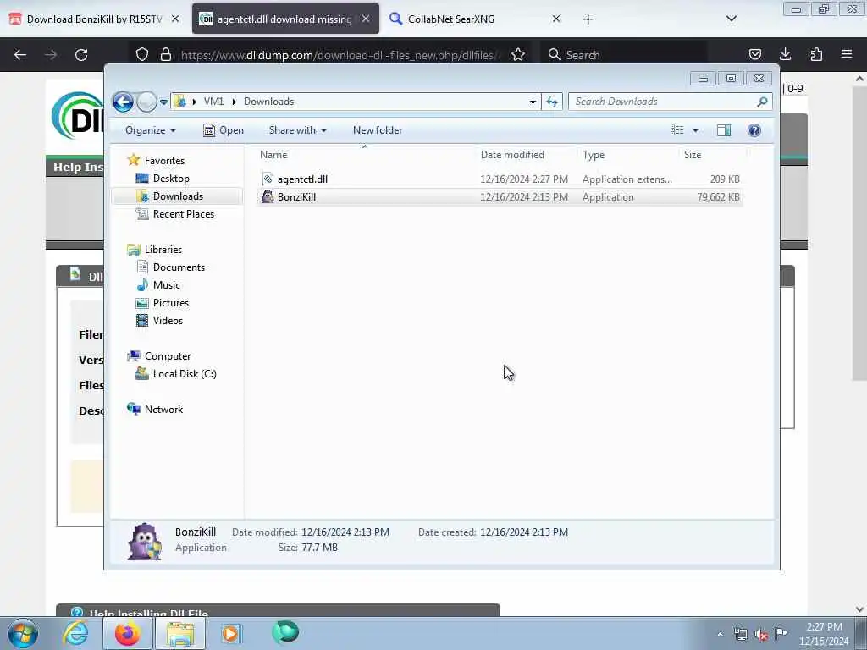Screen dimensions: 867x650
Task: Click the agentctl.dll file icon
Action: click(x=268, y=179)
